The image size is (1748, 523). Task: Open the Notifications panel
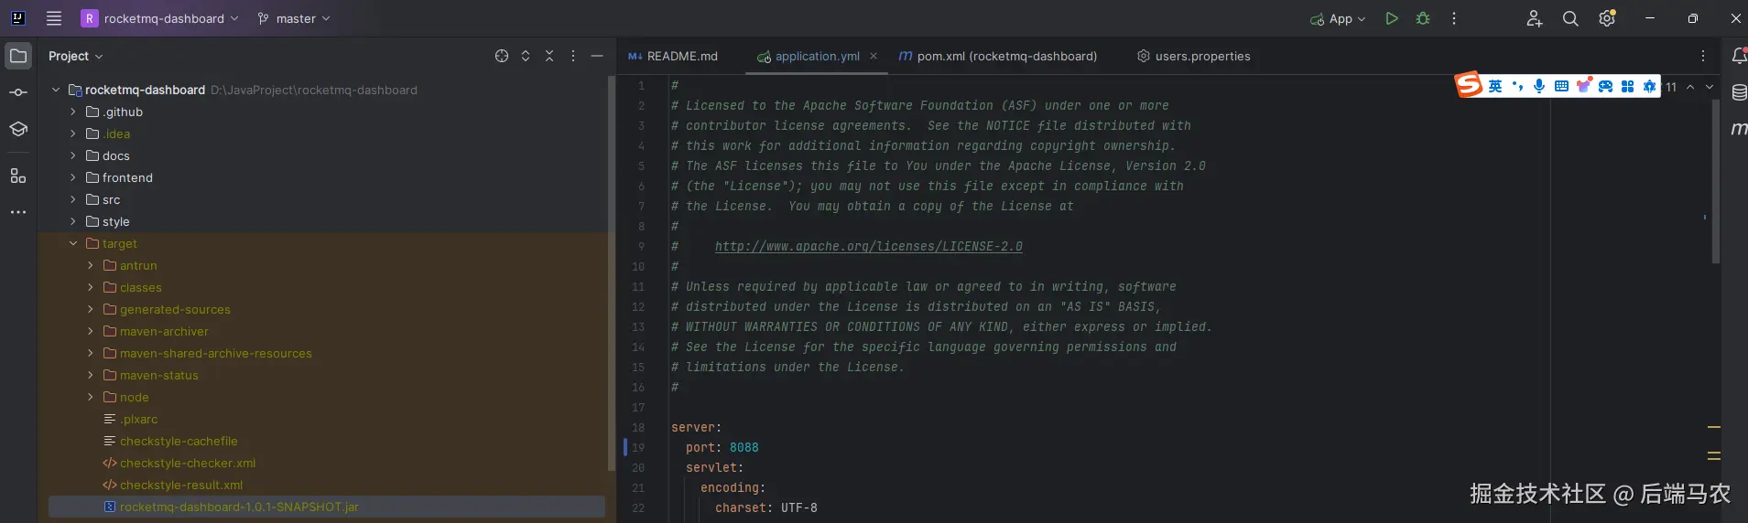(x=1739, y=56)
